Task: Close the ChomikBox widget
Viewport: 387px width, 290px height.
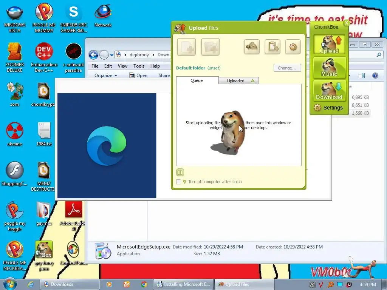Action: (346, 23)
